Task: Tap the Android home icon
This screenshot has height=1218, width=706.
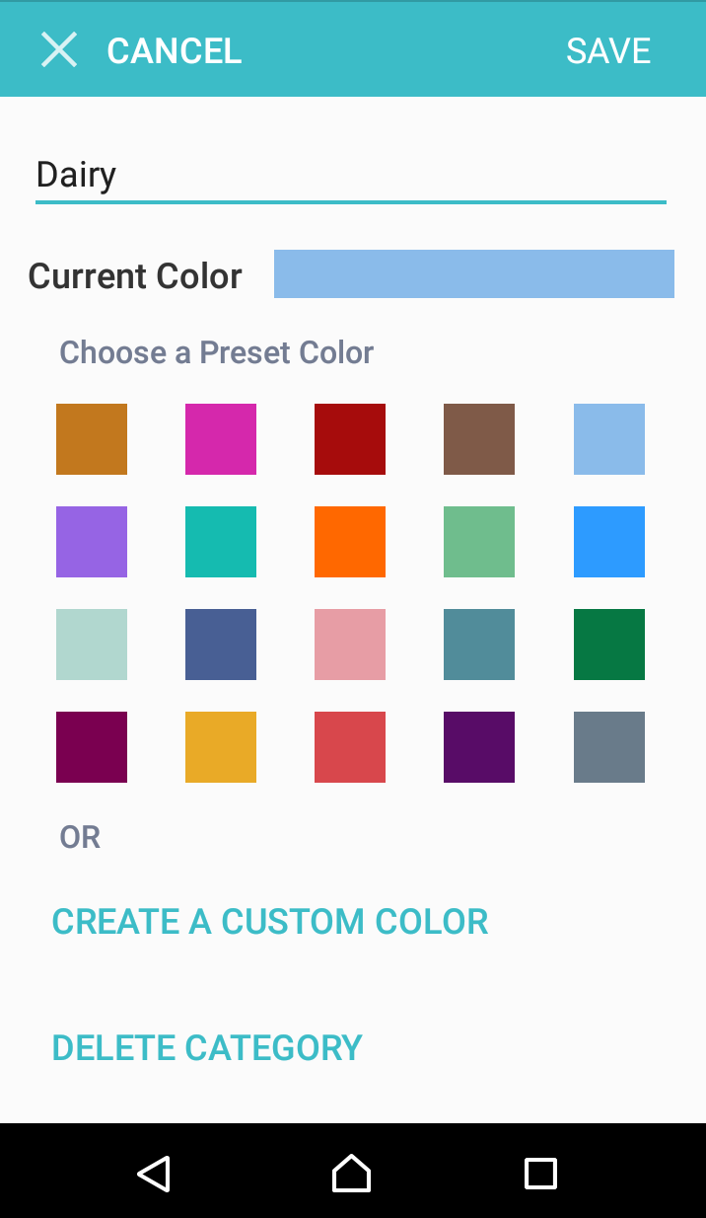Action: pos(352,1173)
